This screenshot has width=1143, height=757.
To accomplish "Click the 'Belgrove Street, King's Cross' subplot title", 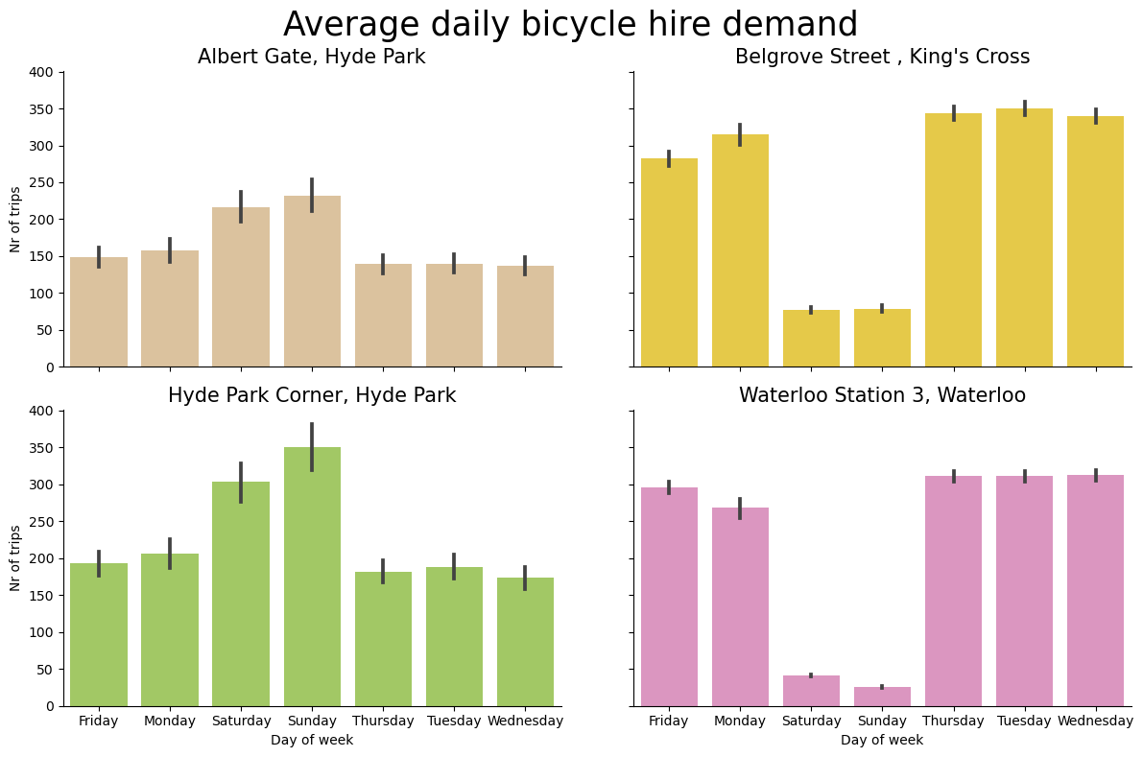I will tap(882, 58).
